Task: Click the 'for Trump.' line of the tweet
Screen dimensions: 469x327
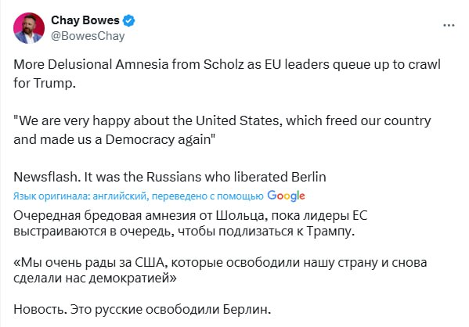Action: pyautogui.click(x=45, y=83)
